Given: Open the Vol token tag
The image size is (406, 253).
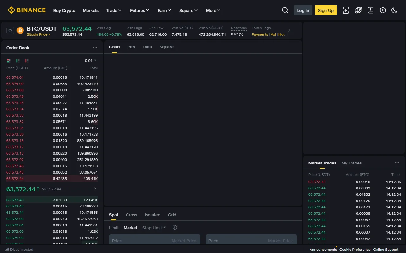Looking at the screenshot, I should (x=273, y=34).
